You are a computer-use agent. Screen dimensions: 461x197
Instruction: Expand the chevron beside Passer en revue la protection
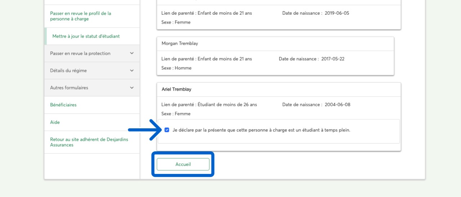pos(132,53)
